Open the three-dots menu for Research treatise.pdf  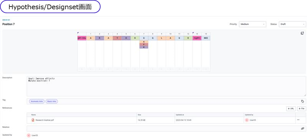tap(298, 120)
